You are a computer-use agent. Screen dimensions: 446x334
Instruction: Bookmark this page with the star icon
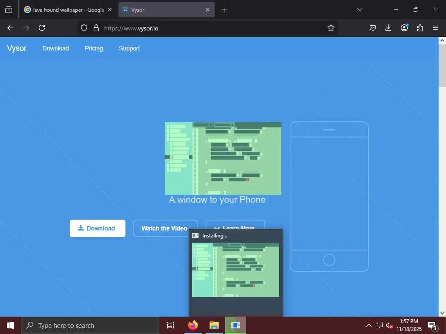[x=331, y=28]
